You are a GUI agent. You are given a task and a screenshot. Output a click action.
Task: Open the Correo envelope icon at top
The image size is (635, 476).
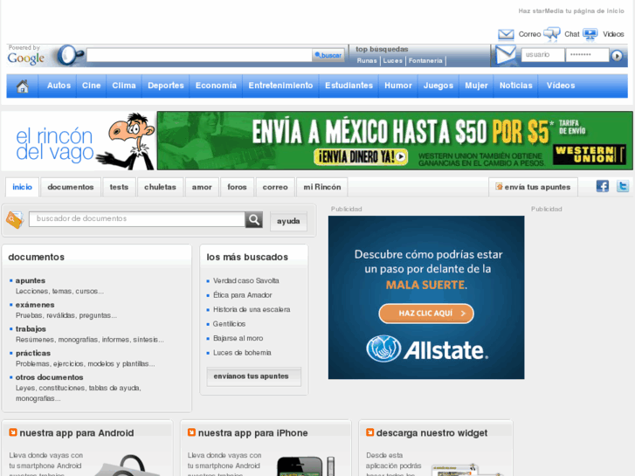506,34
